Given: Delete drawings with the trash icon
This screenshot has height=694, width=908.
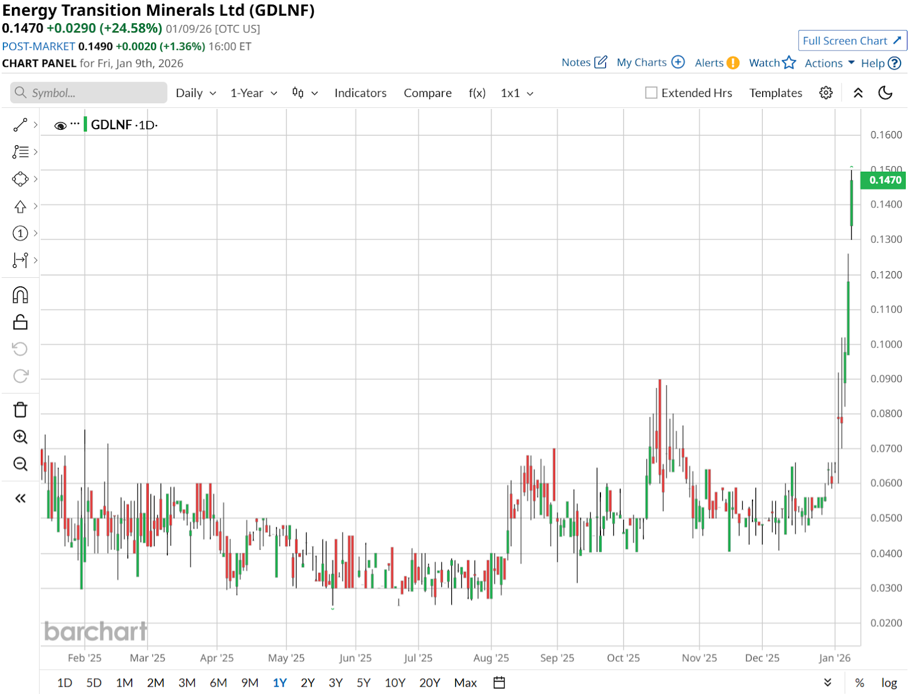Looking at the screenshot, I should 20,410.
